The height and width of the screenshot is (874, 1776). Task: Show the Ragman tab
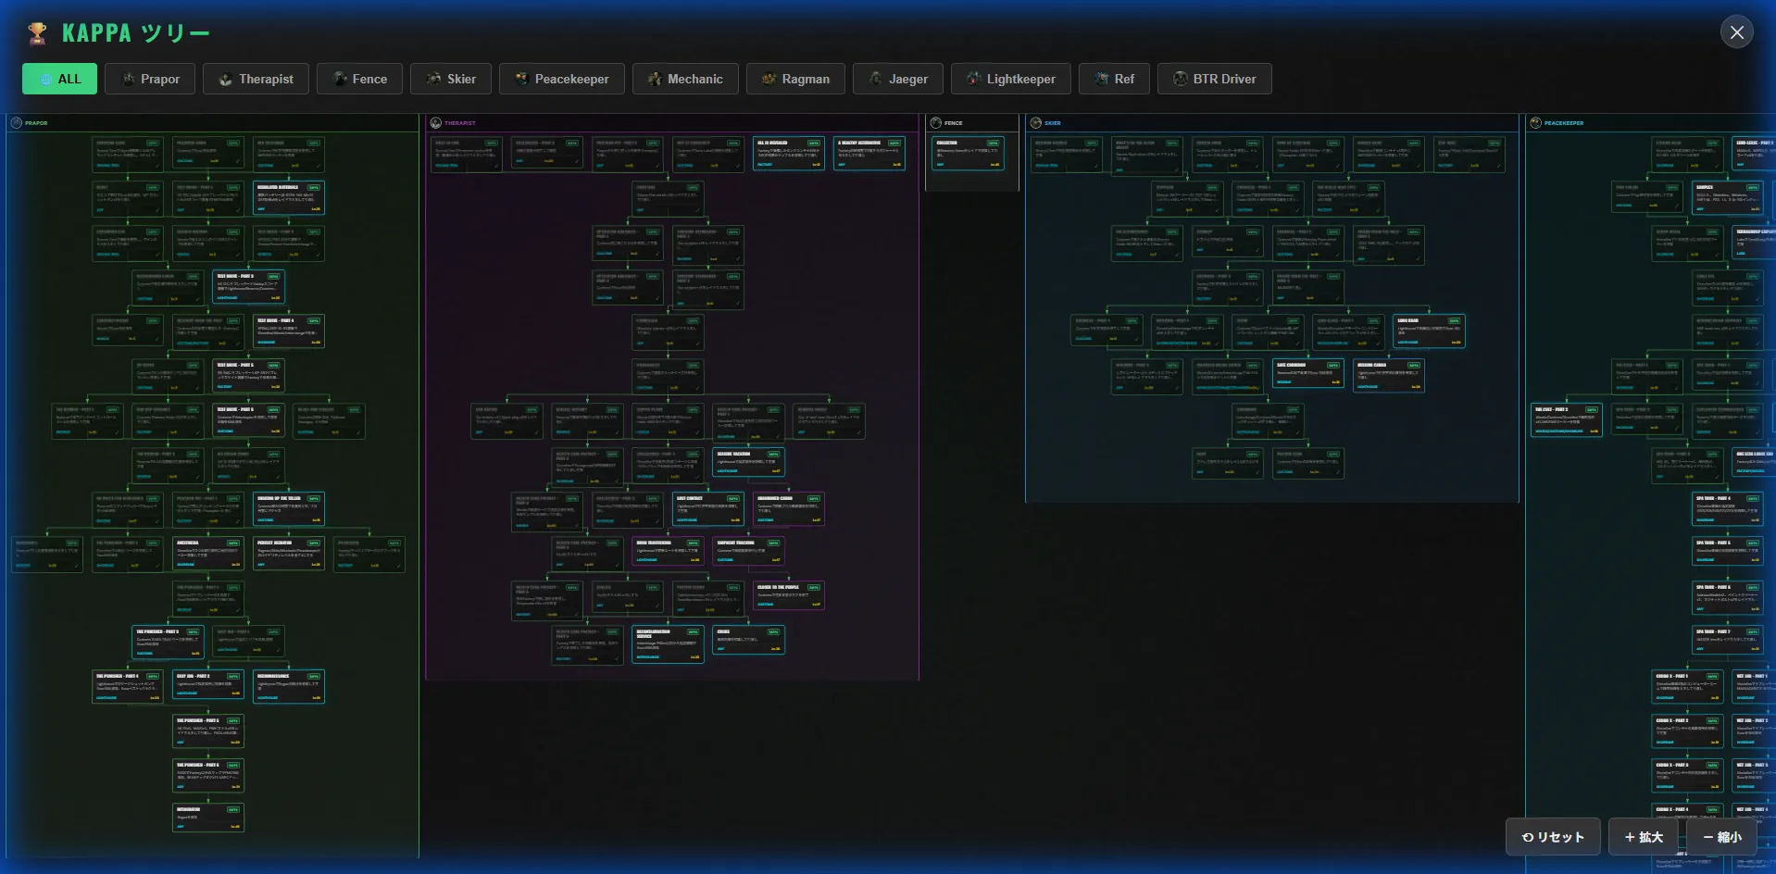click(795, 79)
